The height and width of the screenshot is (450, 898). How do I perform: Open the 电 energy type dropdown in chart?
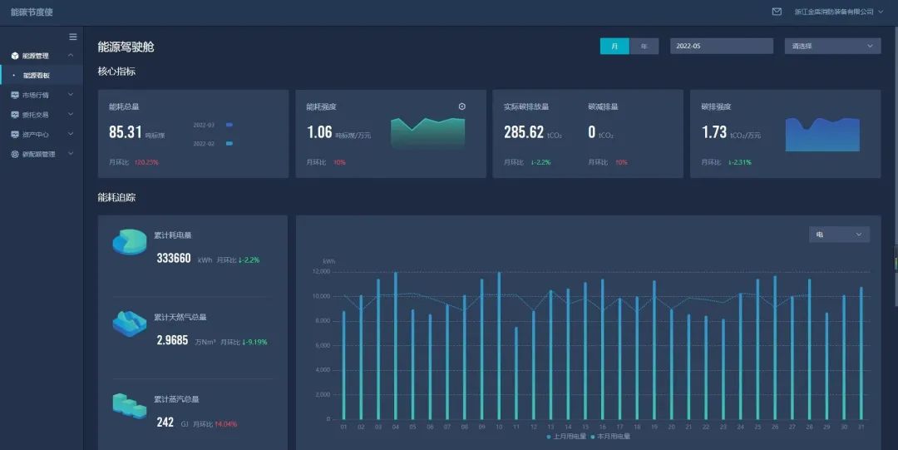coord(839,235)
